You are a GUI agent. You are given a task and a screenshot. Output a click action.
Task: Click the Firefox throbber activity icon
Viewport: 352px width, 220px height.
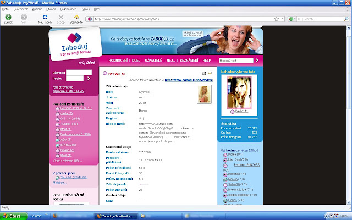tap(347, 9)
